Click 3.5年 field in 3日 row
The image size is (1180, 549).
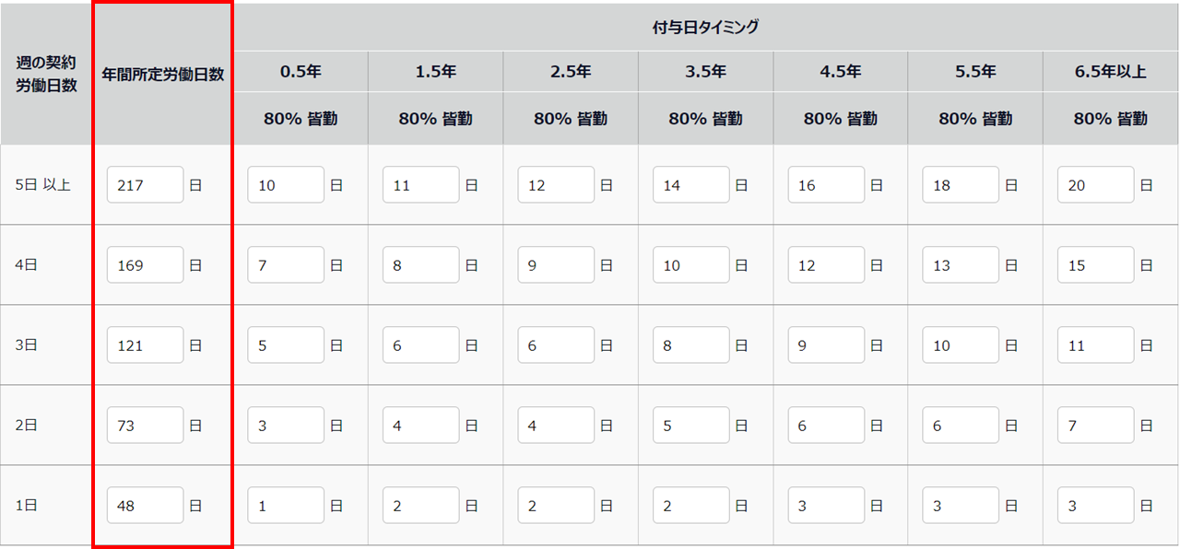691,346
